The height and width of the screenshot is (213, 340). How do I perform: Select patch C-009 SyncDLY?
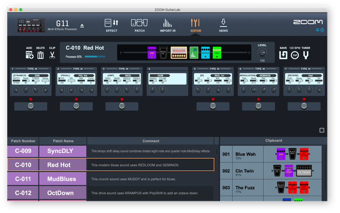[47, 151]
